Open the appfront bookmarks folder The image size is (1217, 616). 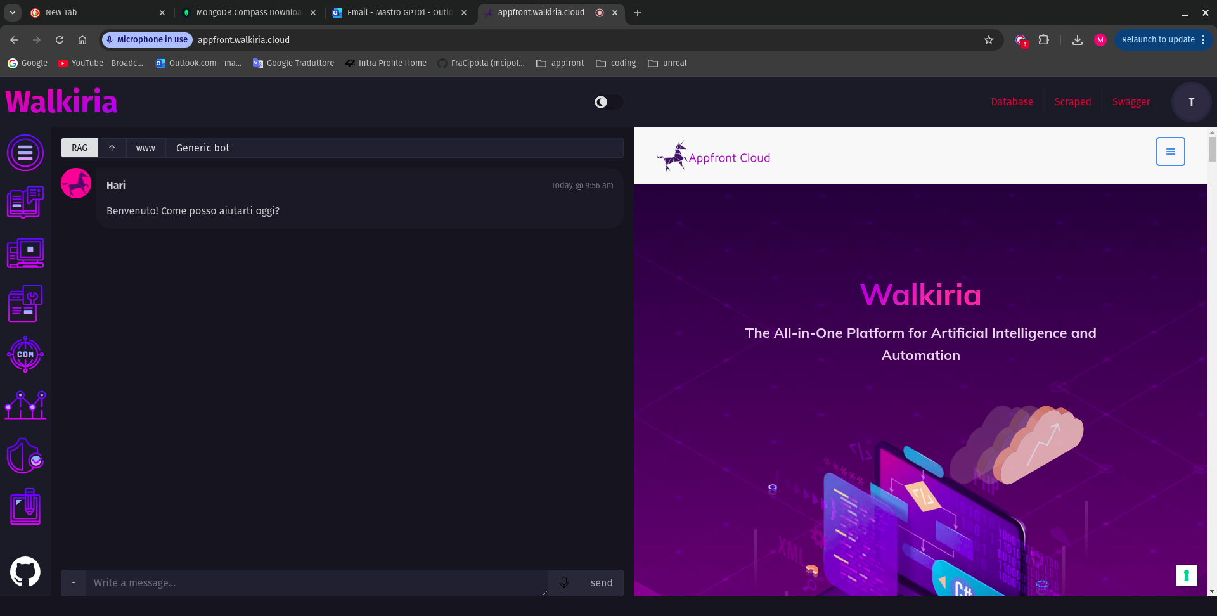pos(560,63)
